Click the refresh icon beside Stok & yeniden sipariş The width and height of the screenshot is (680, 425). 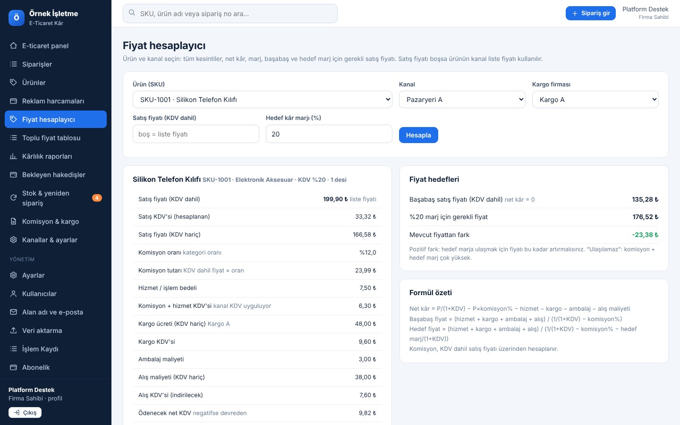pos(14,198)
